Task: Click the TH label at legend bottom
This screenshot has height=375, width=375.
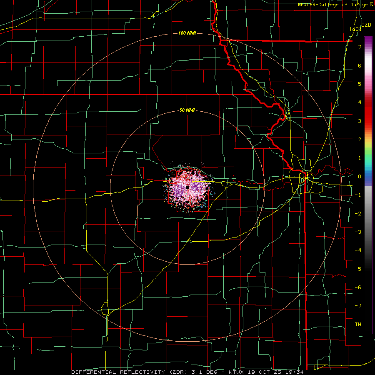Action: (x=358, y=324)
